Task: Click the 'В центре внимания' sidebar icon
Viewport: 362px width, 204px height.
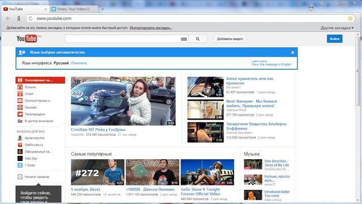Action: pyautogui.click(x=20, y=121)
